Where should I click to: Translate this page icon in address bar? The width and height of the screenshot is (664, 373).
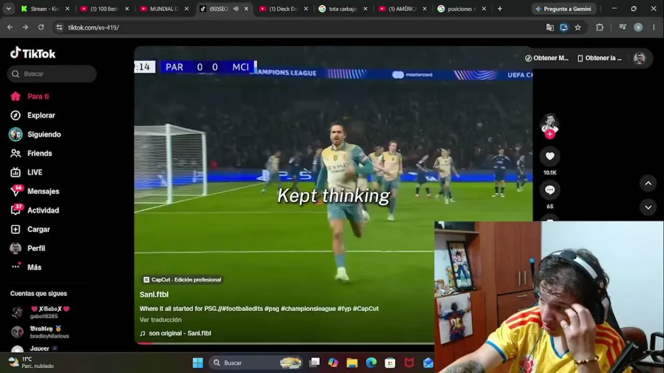click(550, 27)
